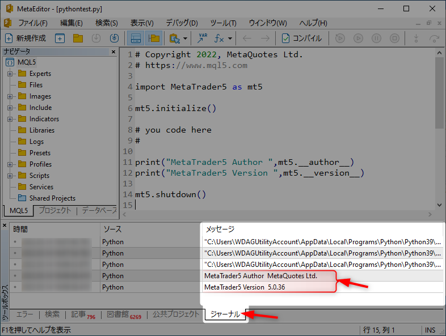Expand the Scripts folder
The image size is (446, 336).
coord(10,176)
